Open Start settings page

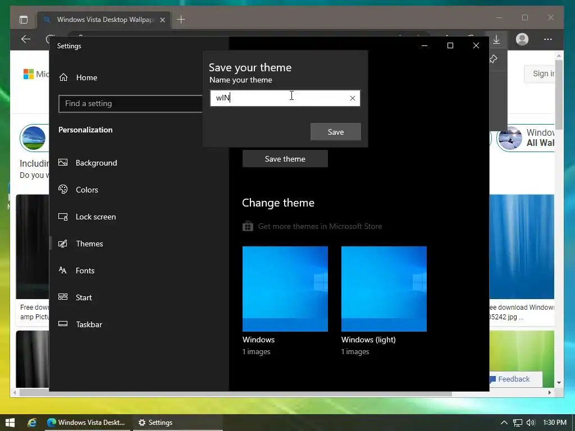(x=84, y=297)
